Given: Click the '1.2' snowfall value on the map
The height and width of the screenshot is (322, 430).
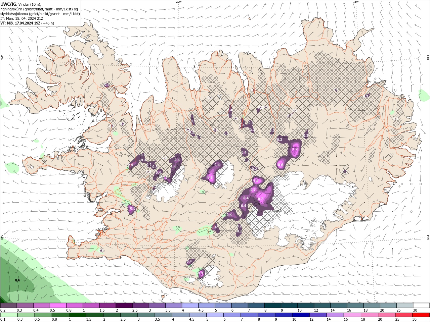Looking at the screenshot, I should pyautogui.click(x=295, y=149).
